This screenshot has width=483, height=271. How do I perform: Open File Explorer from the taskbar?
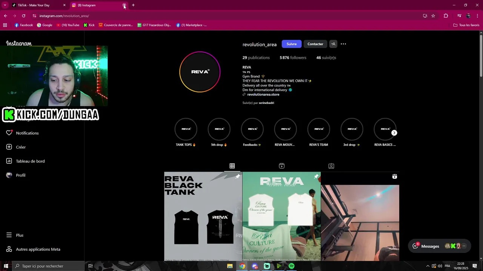pyautogui.click(x=230, y=266)
